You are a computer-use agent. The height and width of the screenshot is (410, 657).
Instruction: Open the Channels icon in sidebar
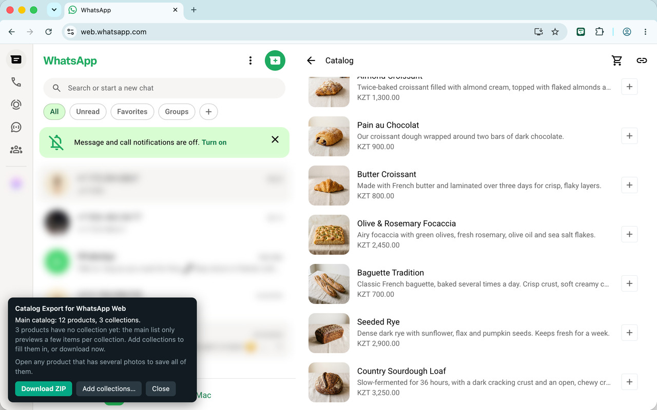pyautogui.click(x=16, y=127)
